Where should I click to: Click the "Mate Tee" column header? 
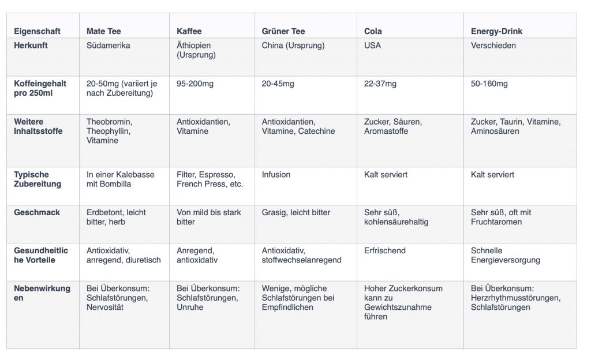click(103, 31)
